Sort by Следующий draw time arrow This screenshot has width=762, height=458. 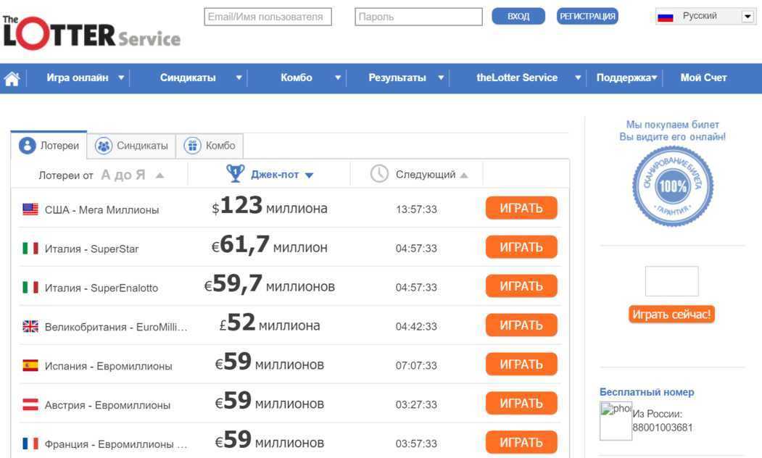tap(463, 175)
